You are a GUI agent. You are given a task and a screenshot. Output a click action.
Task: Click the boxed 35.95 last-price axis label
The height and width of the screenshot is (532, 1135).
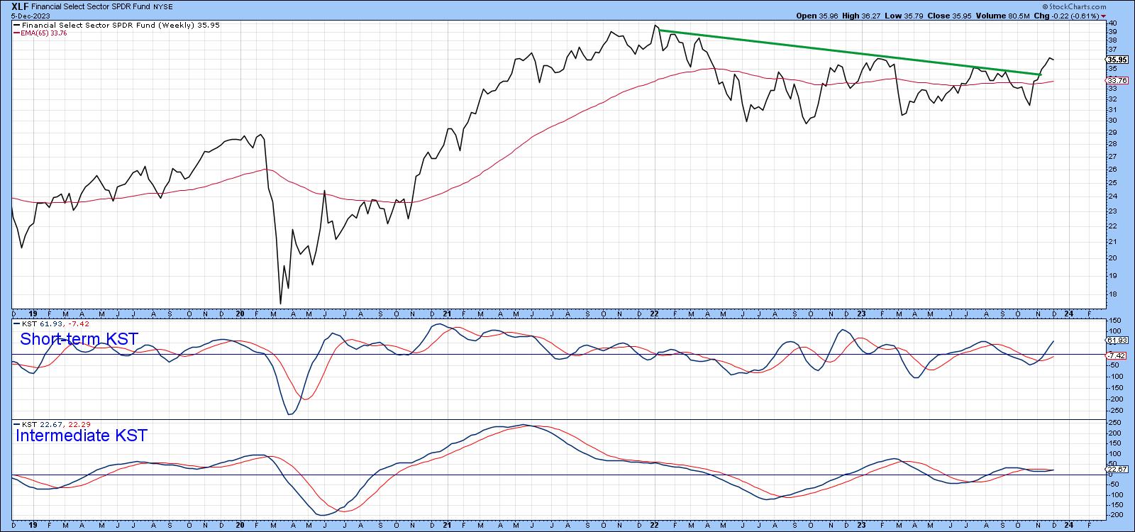1117,60
